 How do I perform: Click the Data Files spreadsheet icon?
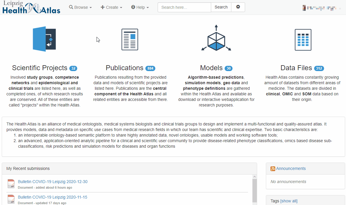[303, 40]
